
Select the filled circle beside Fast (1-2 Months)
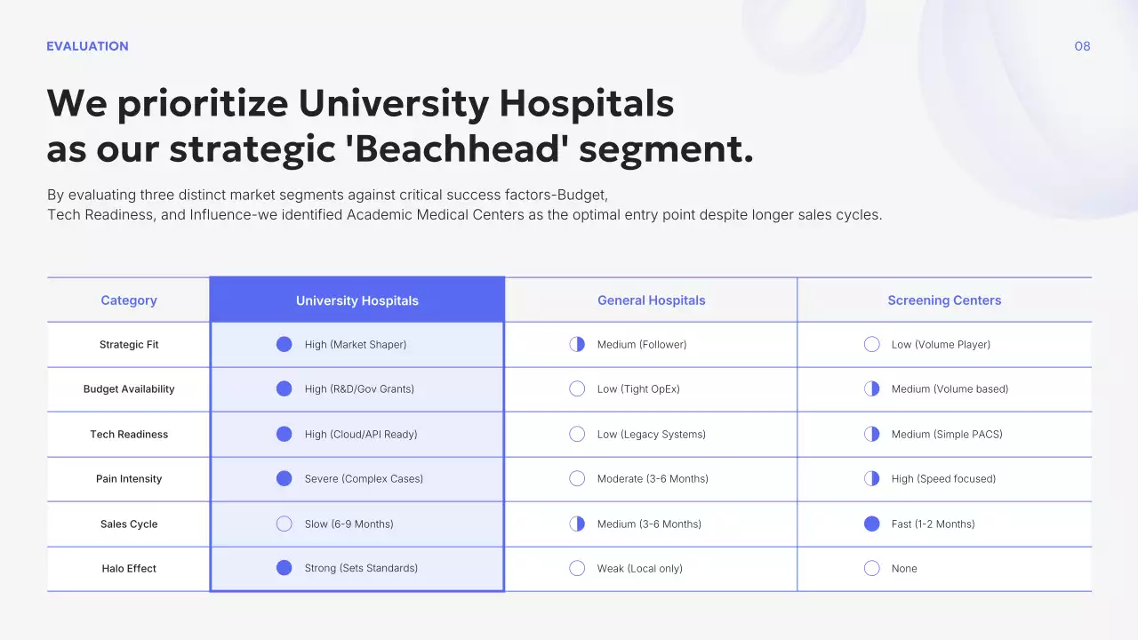coord(872,524)
